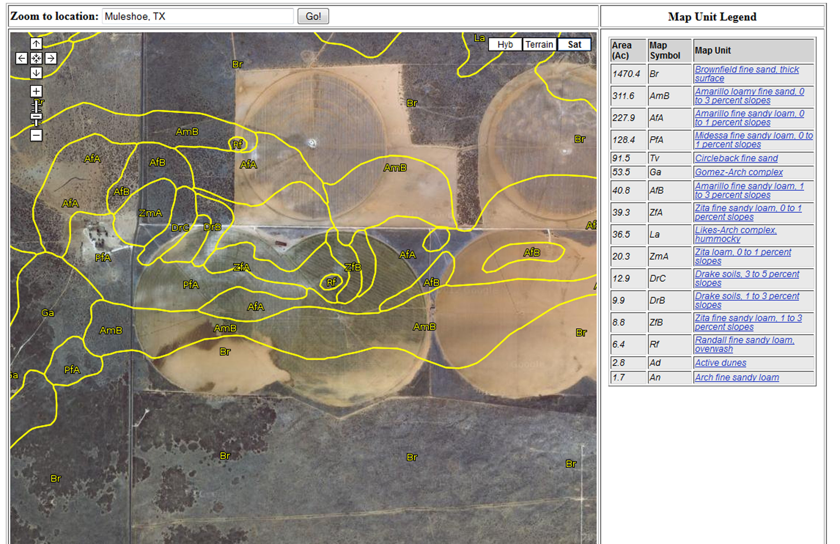Viewport: 840px width, 544px height.
Task: Zoom out with the minus icon
Action: click(36, 135)
